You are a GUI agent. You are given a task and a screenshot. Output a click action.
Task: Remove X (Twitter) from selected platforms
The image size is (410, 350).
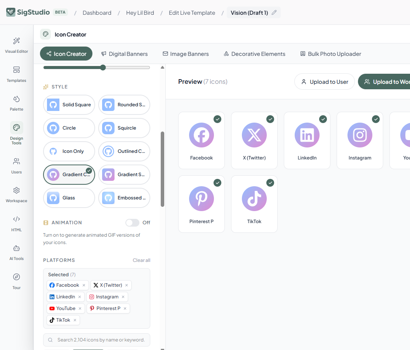pos(127,285)
